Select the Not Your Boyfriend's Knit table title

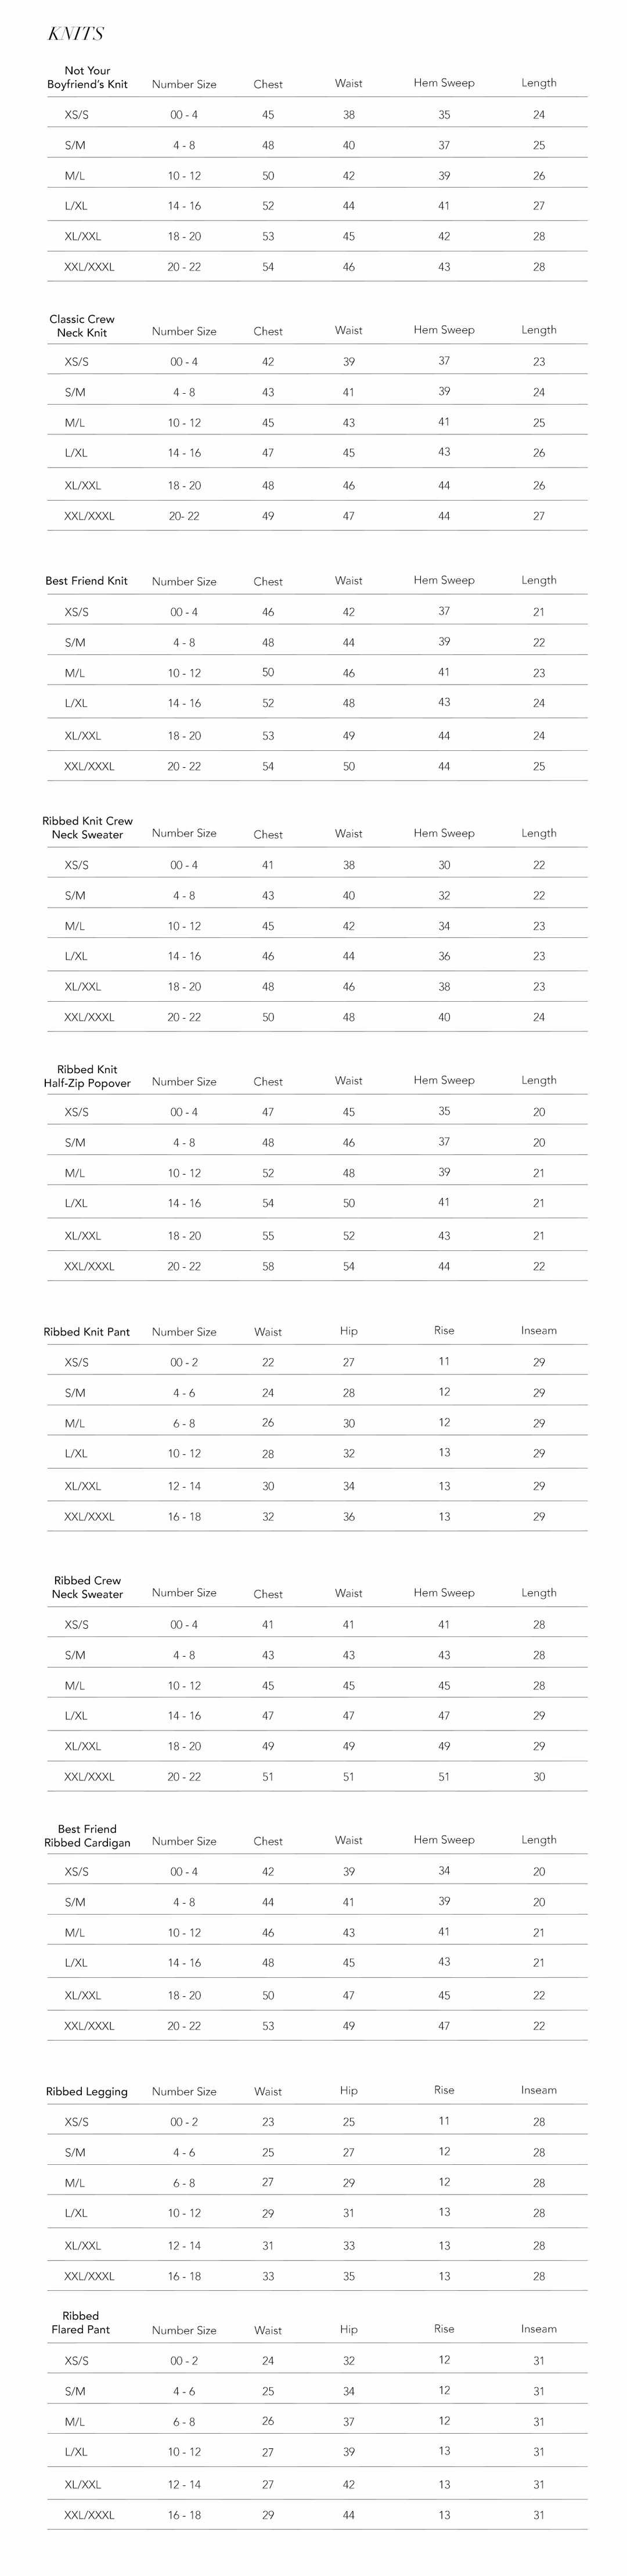point(87,78)
